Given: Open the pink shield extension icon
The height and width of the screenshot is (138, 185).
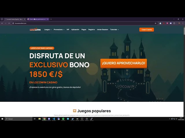Looking at the screenshot, I should (167, 23).
